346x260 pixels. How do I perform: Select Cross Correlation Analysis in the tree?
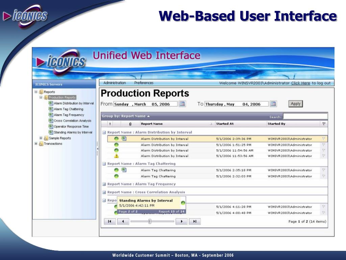72,121
